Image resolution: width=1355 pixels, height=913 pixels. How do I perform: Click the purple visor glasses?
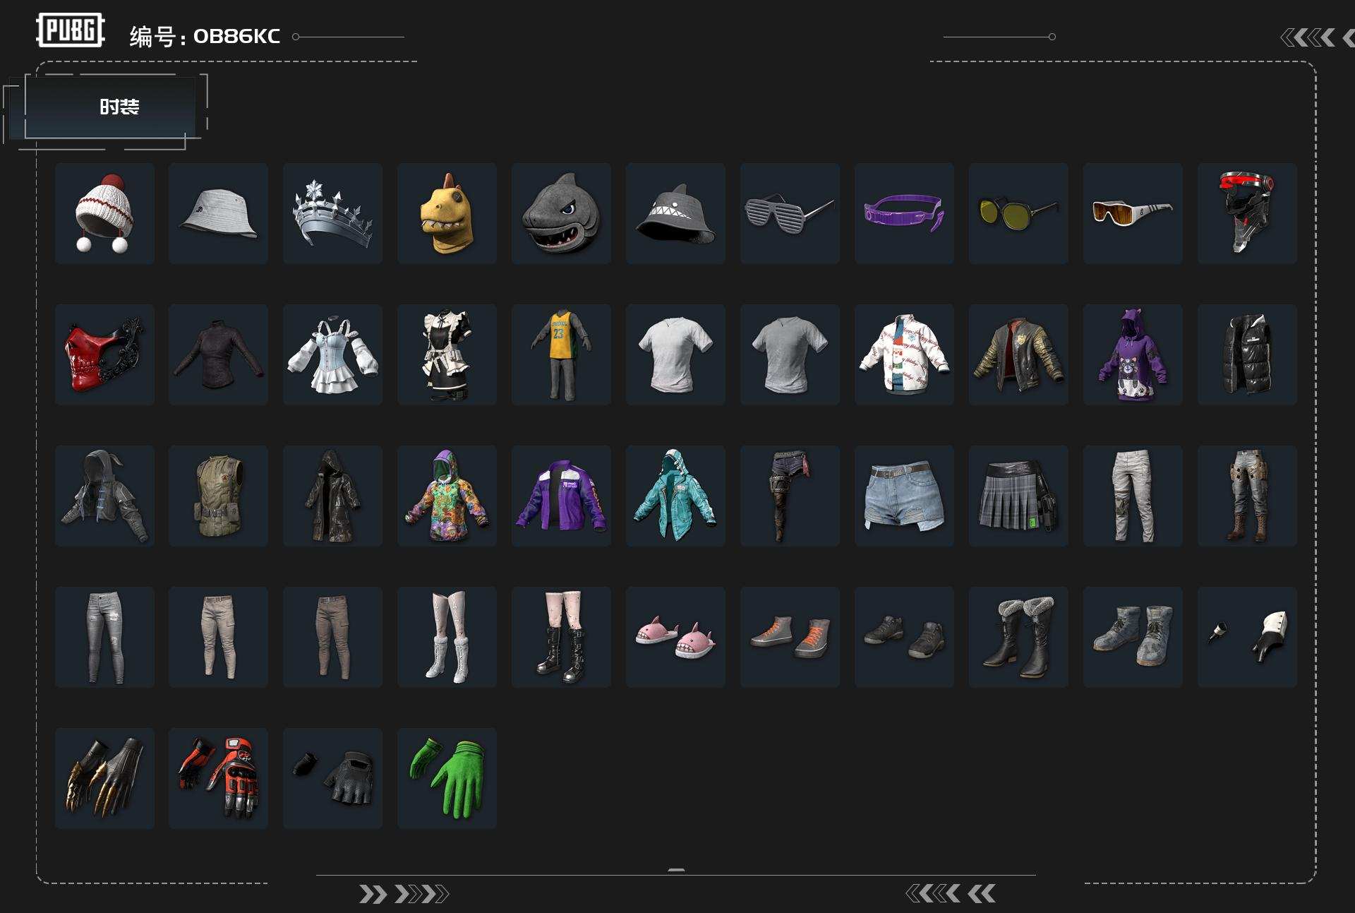click(904, 213)
